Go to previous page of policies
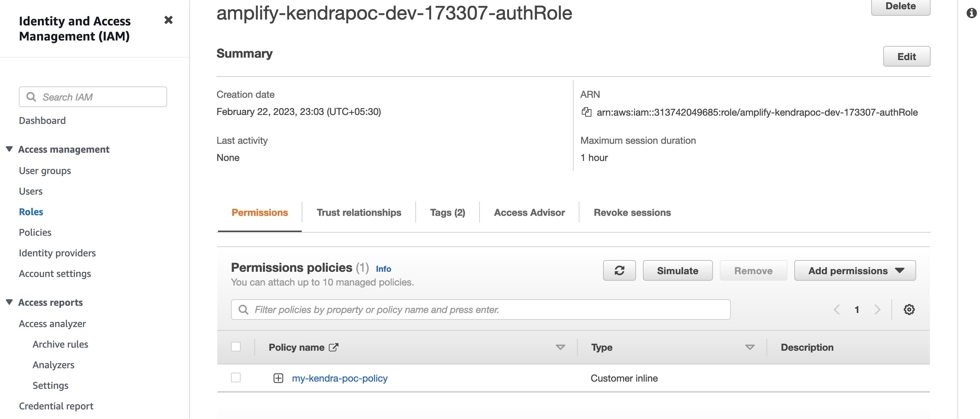Screen dimensions: 980x419 [837, 310]
